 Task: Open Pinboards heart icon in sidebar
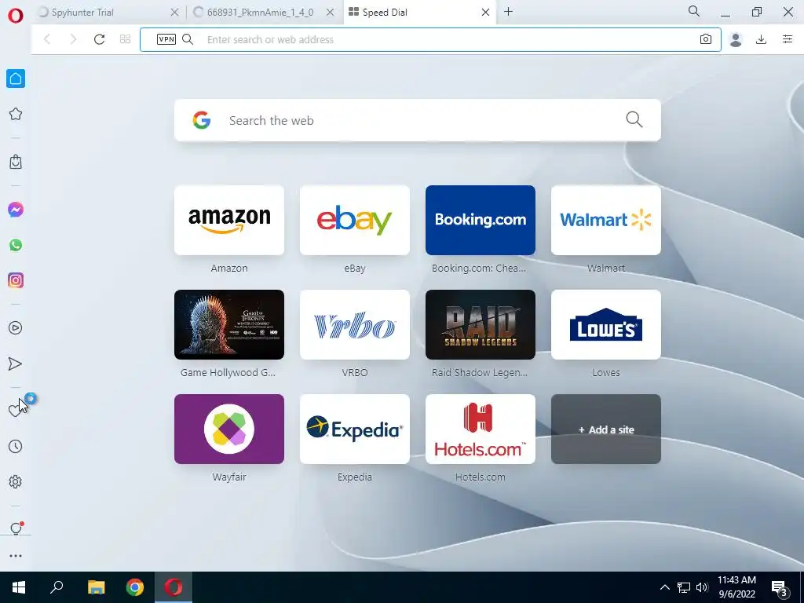click(x=16, y=410)
